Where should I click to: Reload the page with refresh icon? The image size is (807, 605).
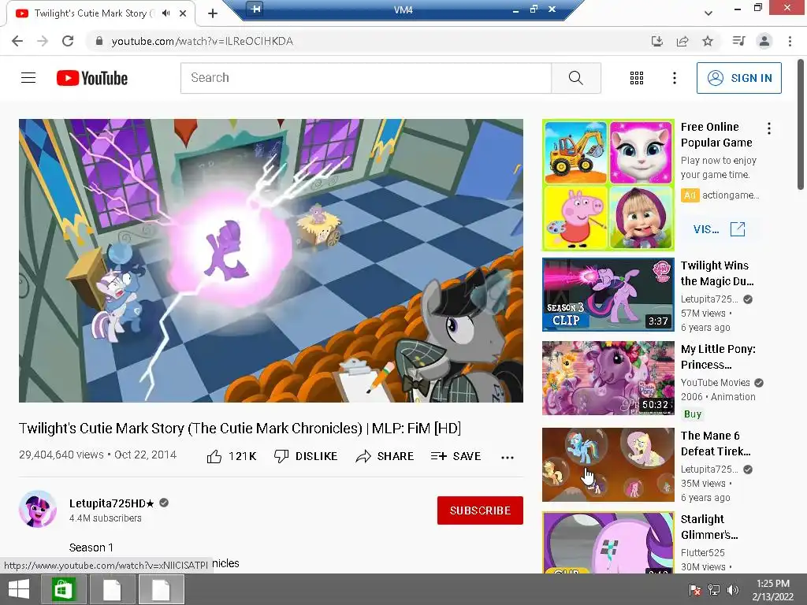pos(68,41)
